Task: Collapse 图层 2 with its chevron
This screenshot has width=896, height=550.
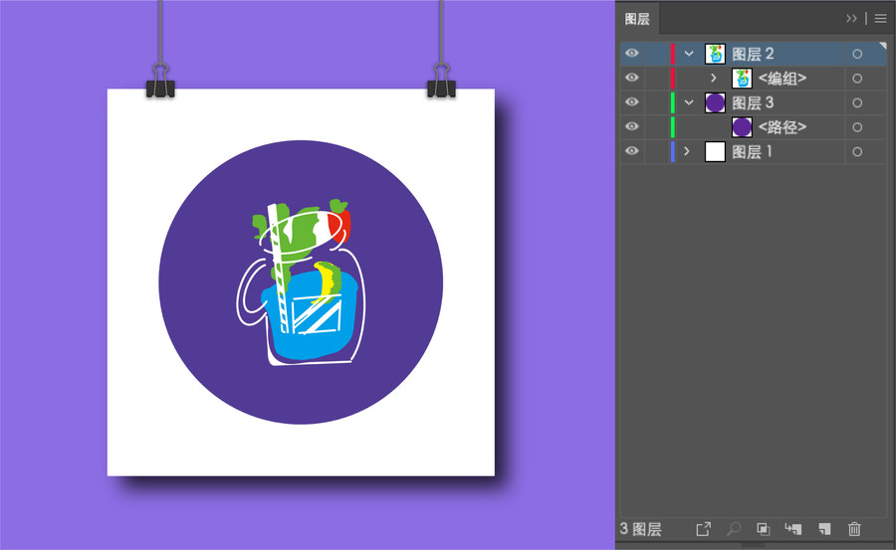Action: 689,54
